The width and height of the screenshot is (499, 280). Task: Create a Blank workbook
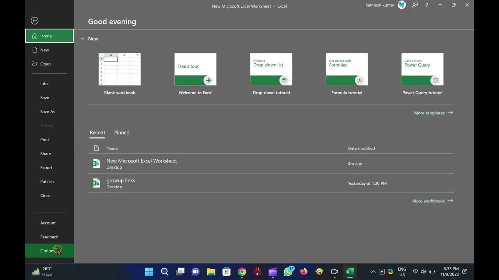point(120,74)
